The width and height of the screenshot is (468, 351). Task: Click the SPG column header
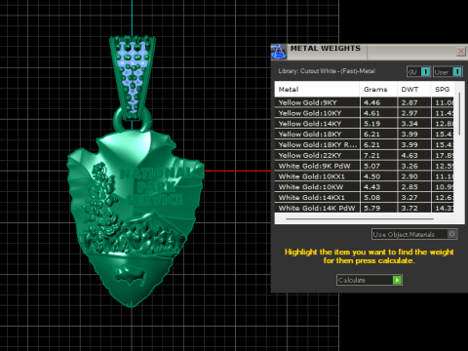click(x=443, y=89)
